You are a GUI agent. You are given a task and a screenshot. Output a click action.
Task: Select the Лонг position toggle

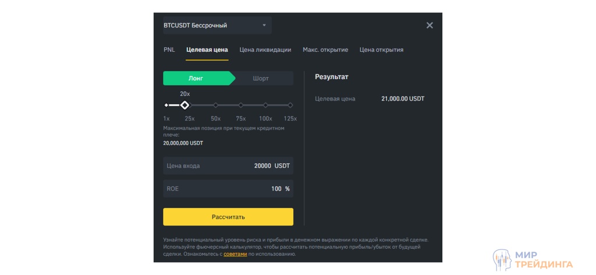196,78
